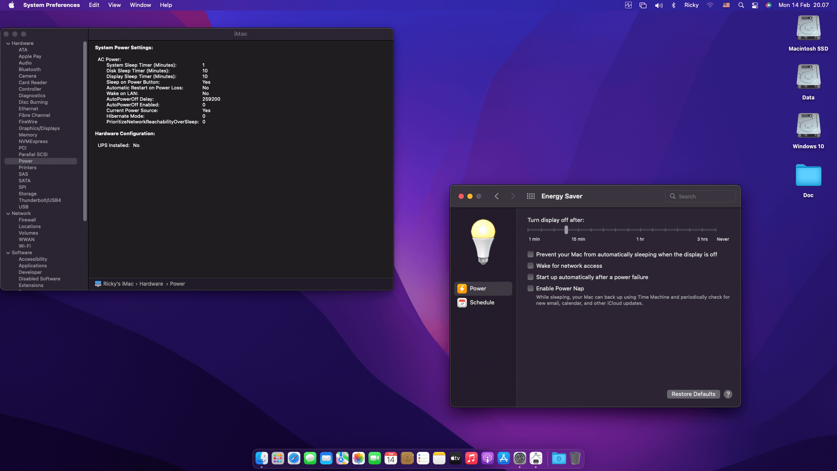Open Trash in the Dock
The image size is (837, 471).
click(575, 458)
